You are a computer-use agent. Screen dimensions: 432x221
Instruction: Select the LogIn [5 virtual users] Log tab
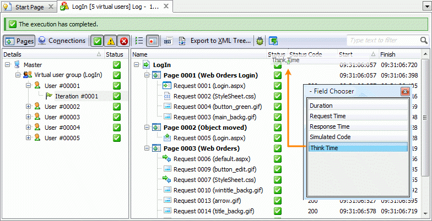tap(115, 7)
